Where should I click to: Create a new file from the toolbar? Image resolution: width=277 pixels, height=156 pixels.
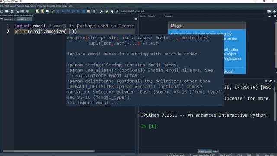(x=2, y=11)
